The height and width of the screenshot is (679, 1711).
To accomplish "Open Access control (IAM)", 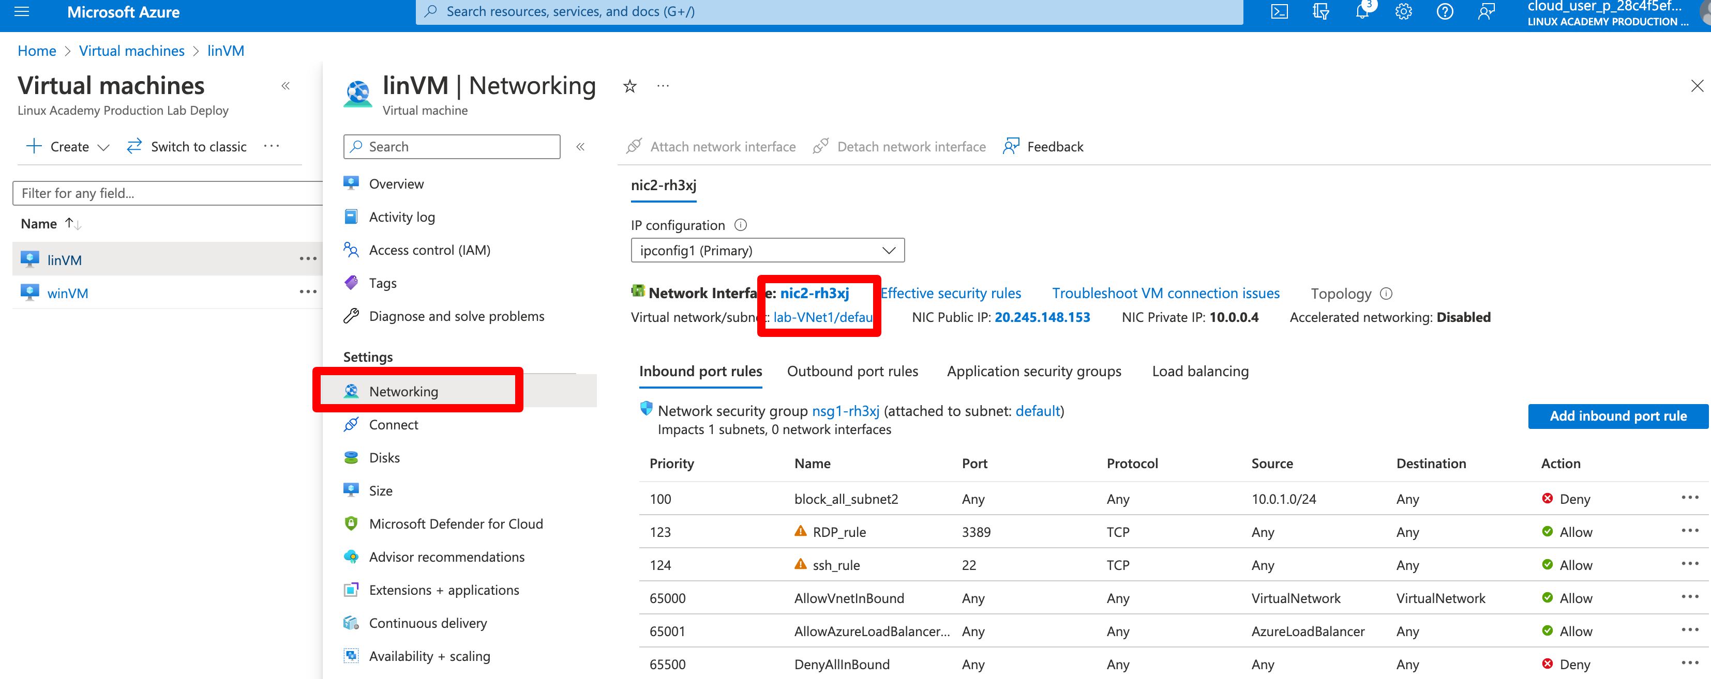I will (430, 250).
